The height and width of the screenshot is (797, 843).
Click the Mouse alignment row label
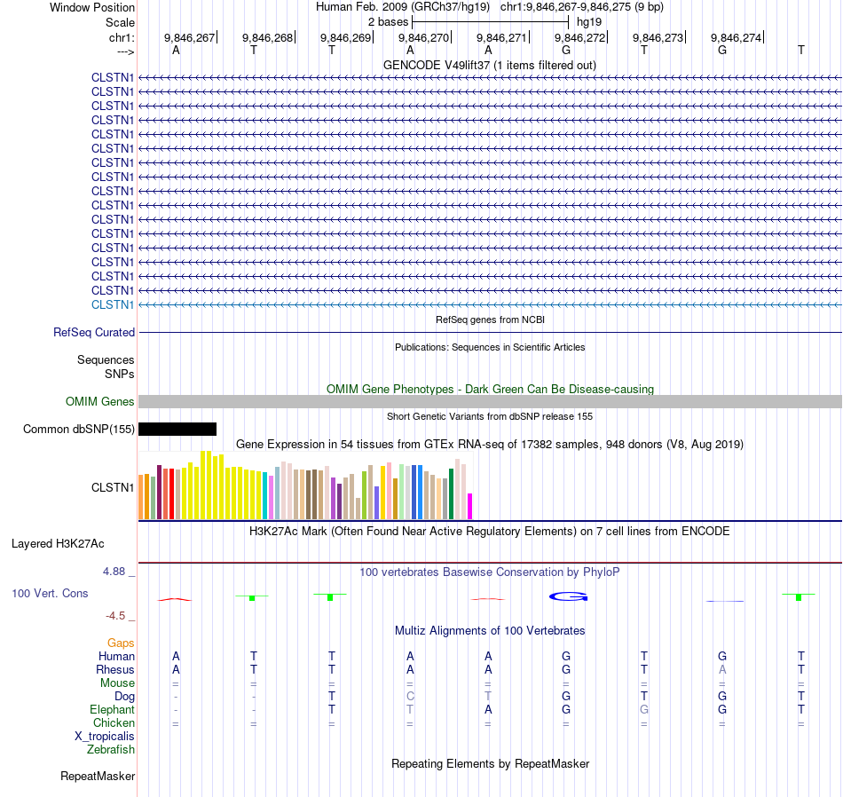click(117, 683)
